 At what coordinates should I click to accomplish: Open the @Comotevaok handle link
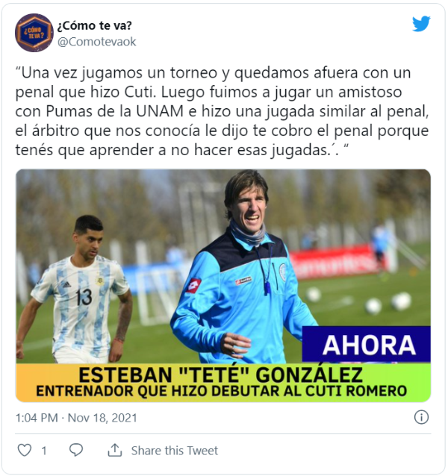coord(97,42)
